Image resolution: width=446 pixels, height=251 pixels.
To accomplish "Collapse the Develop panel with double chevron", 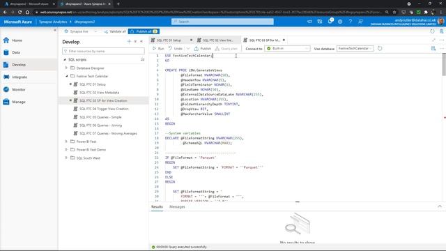I will point(141,42).
